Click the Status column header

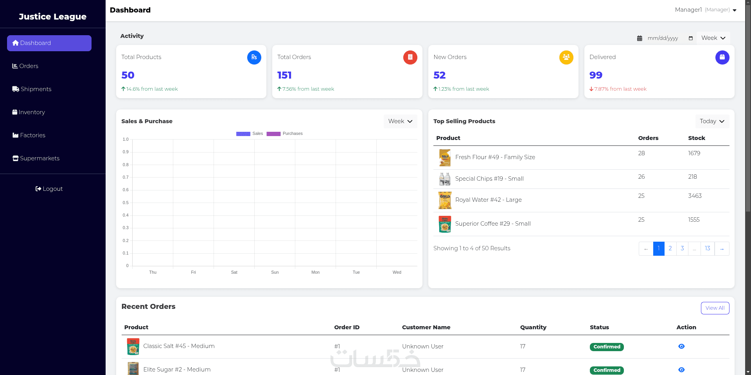pos(599,327)
